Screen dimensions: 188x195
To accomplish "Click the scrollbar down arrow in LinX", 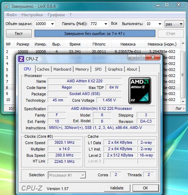I will click(183, 101).
